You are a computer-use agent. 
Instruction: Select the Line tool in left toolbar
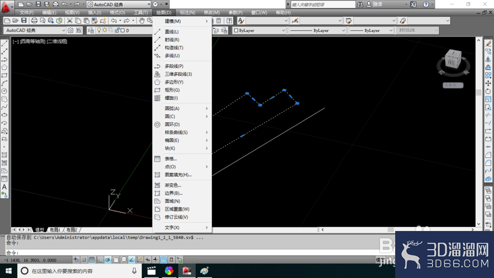(x=4, y=44)
